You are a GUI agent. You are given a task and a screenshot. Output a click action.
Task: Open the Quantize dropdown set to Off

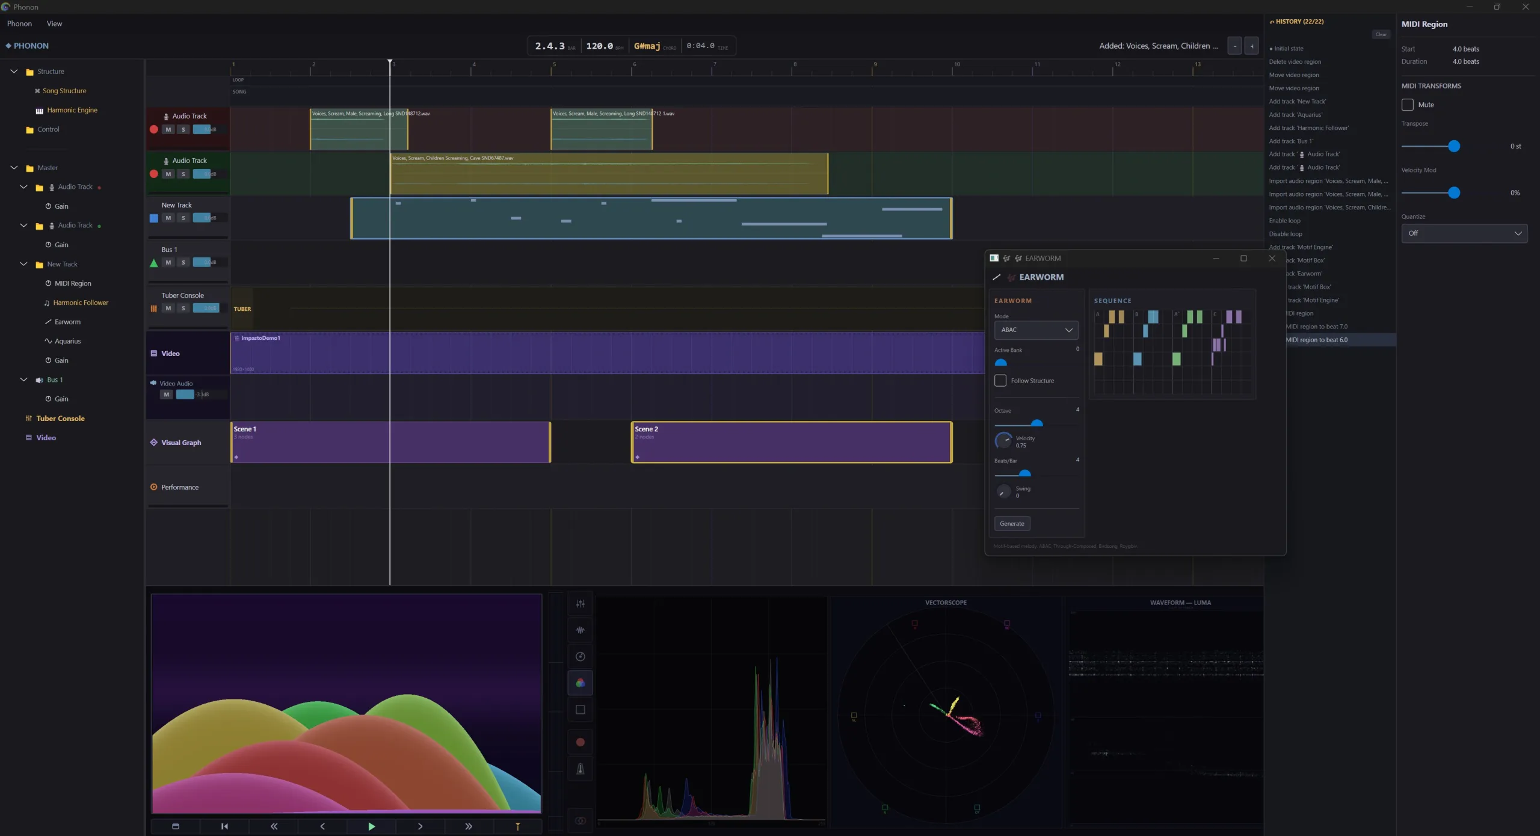click(1464, 233)
